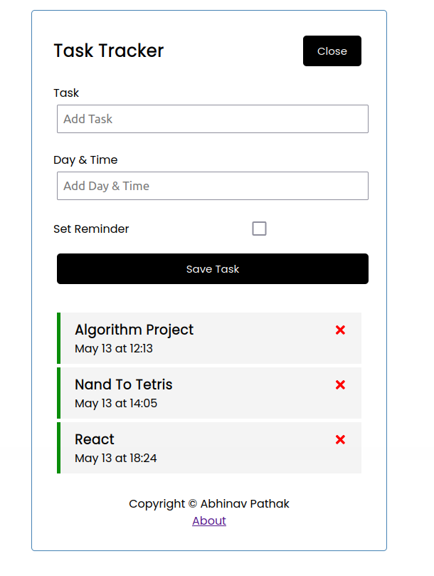Screen dimensions: 434x576
Task: Select the Algorithm Project task title
Action: pyautogui.click(x=134, y=330)
